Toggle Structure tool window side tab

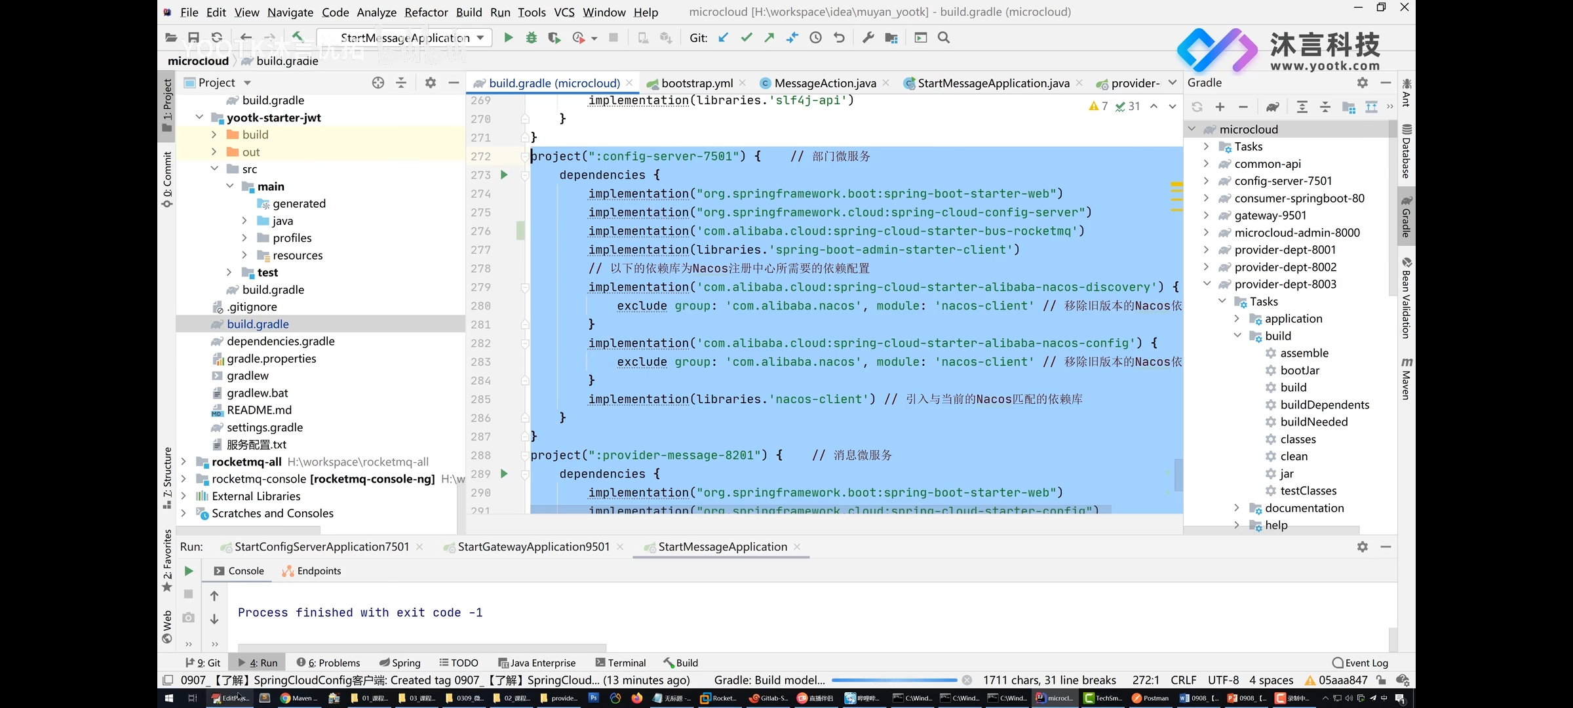(x=167, y=478)
